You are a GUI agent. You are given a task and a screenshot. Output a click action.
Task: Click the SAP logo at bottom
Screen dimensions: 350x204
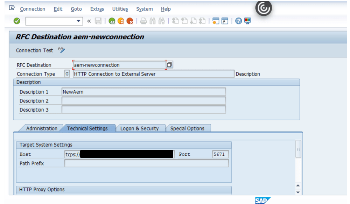click(262, 200)
